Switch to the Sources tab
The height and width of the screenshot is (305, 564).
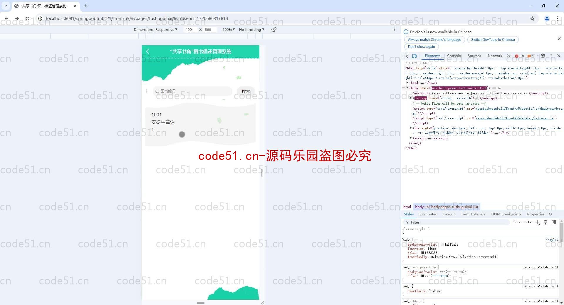474,56
